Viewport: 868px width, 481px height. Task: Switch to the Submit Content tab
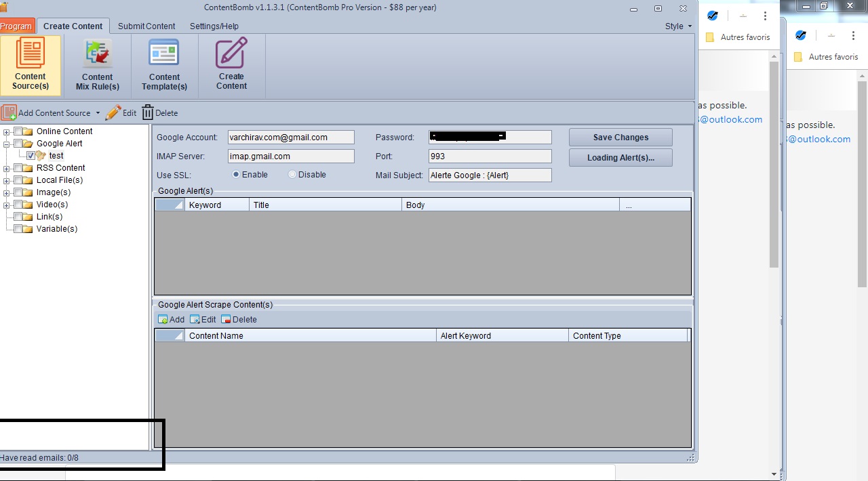click(x=146, y=26)
